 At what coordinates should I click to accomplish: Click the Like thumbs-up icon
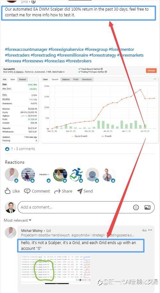click(x=8, y=191)
